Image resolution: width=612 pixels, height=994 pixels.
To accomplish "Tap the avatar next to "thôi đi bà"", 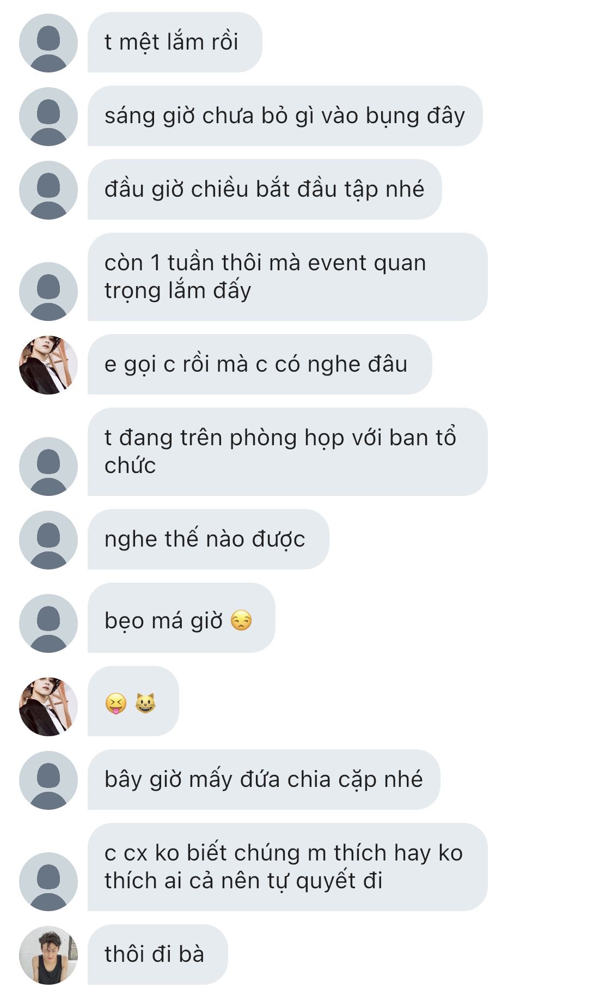I will [x=48, y=955].
